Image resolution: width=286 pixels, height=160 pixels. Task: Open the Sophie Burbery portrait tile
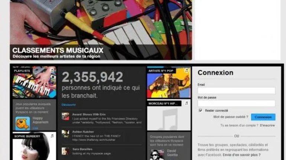(x=34, y=146)
